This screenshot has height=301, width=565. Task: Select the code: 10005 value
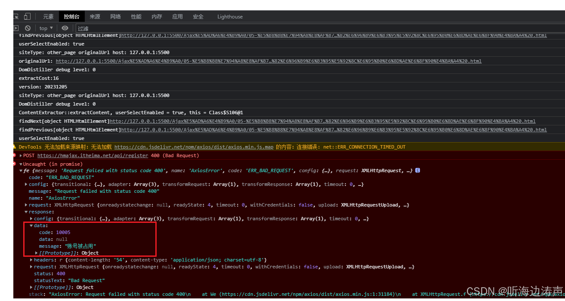(63, 232)
